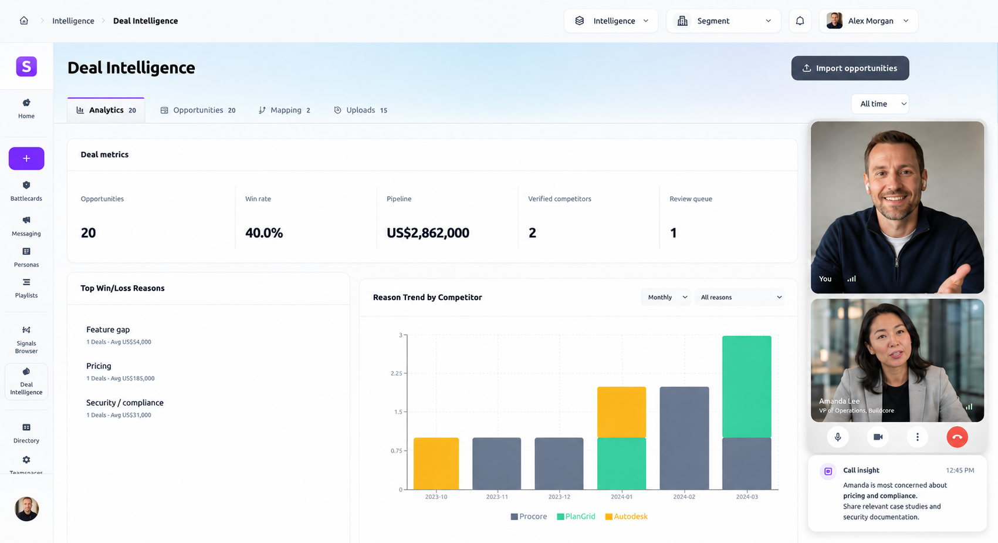The width and height of the screenshot is (998, 543).
Task: Select the Feature gap reason
Action: point(119,335)
